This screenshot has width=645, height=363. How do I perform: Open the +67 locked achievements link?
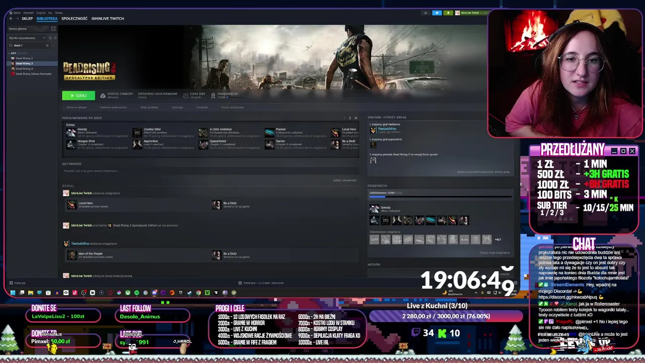coord(498,239)
